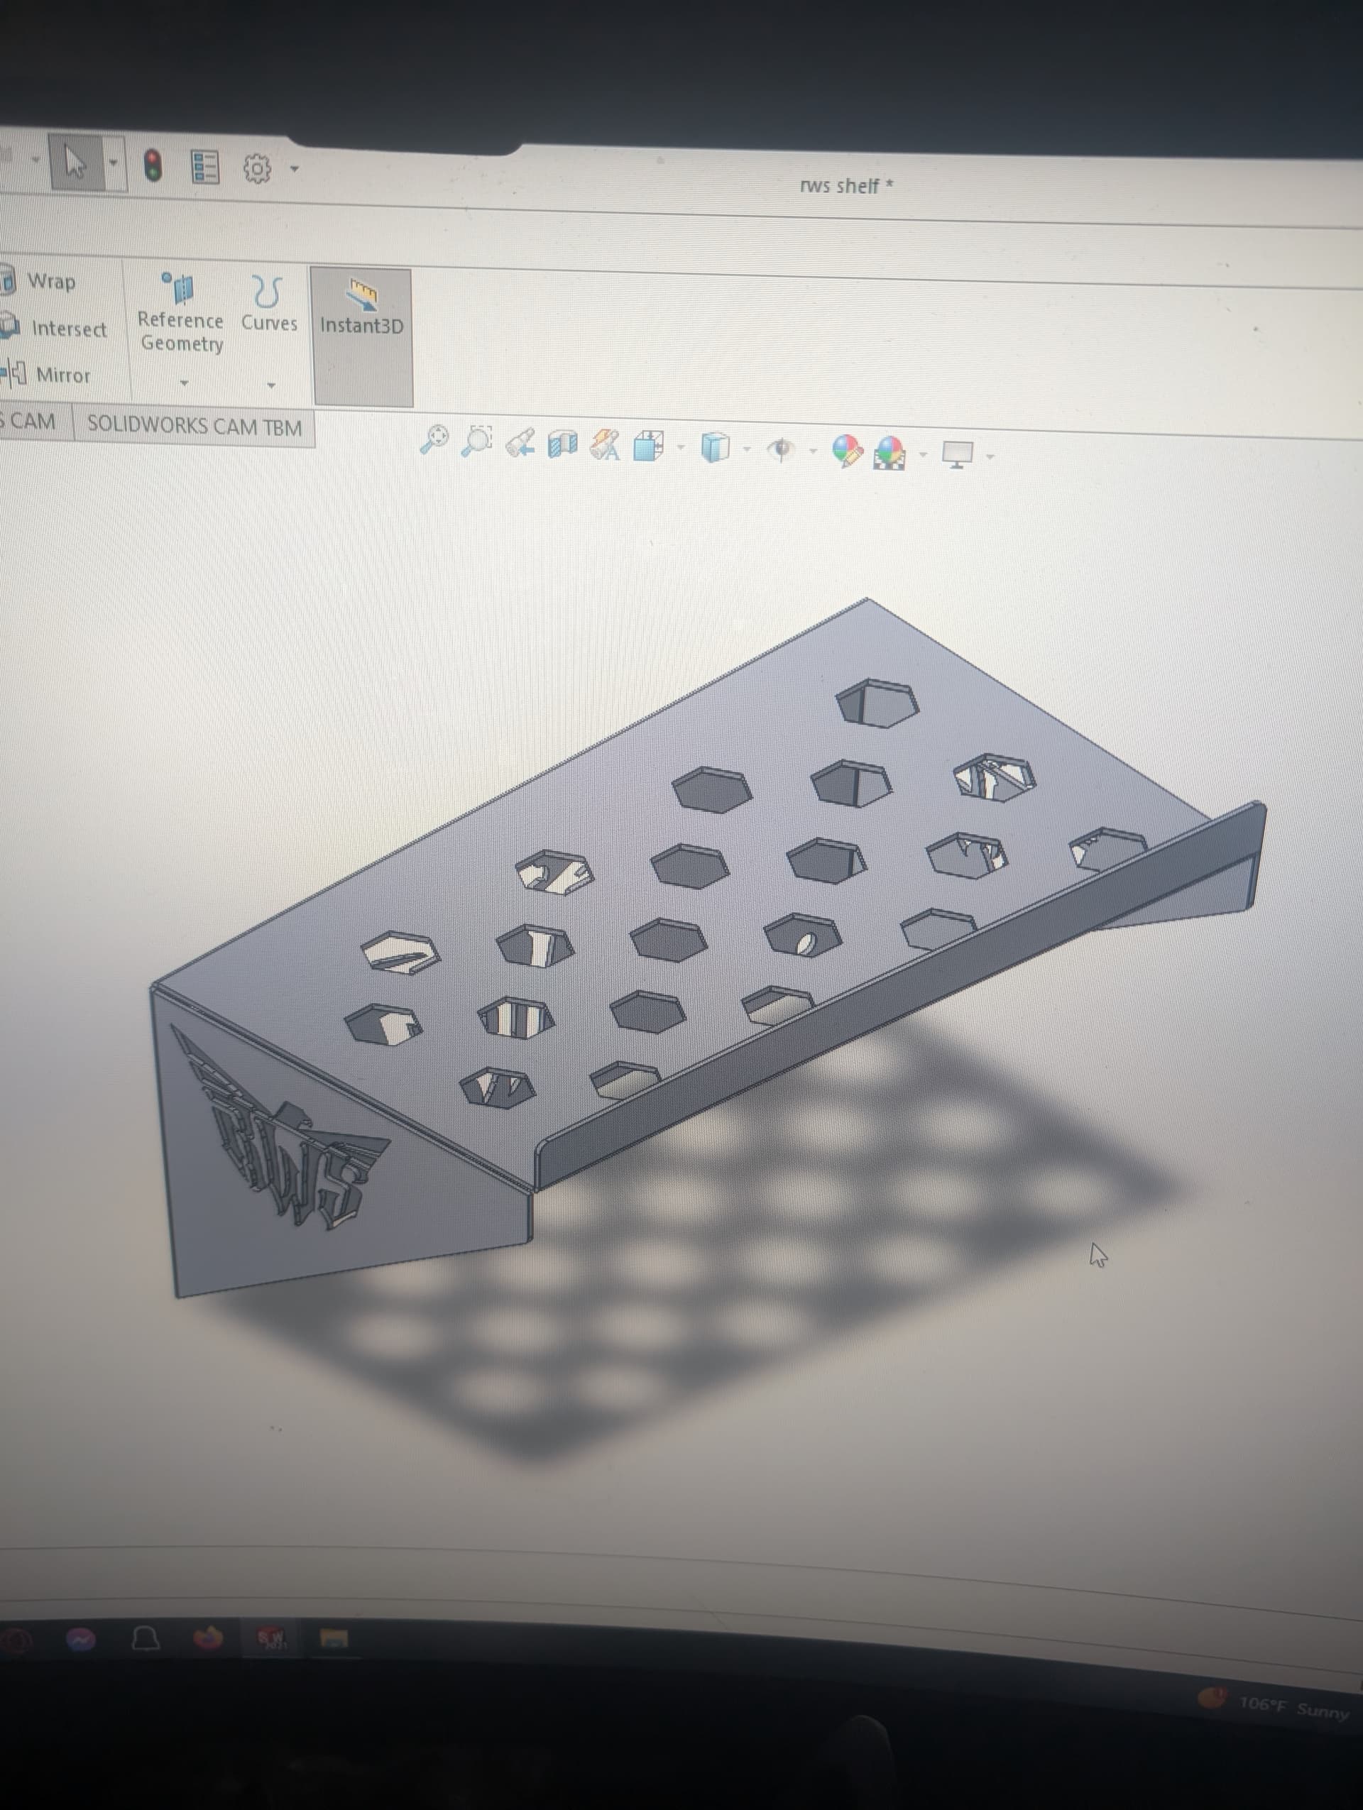This screenshot has height=1810, width=1363.
Task: Expand the Reference Geometry dropdown
Action: click(184, 382)
